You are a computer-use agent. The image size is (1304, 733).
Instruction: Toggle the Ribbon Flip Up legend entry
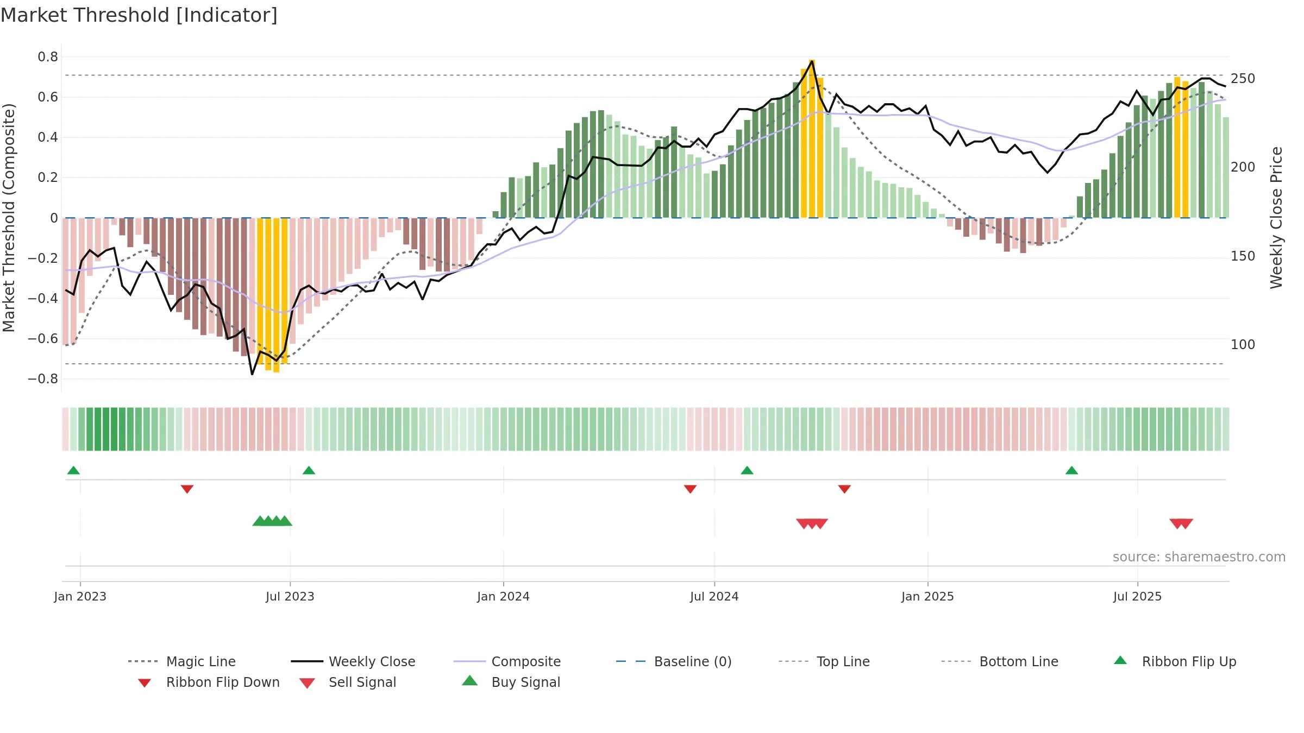pos(1175,661)
